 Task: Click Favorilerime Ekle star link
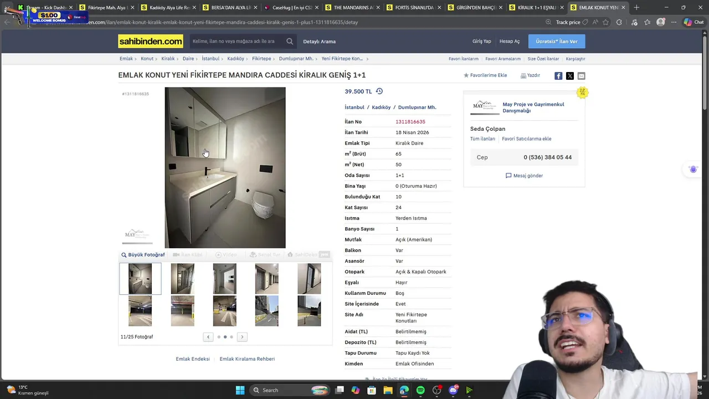pos(485,75)
